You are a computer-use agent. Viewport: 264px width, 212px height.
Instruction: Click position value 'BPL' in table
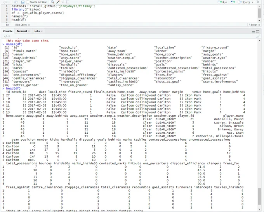(33, 153)
